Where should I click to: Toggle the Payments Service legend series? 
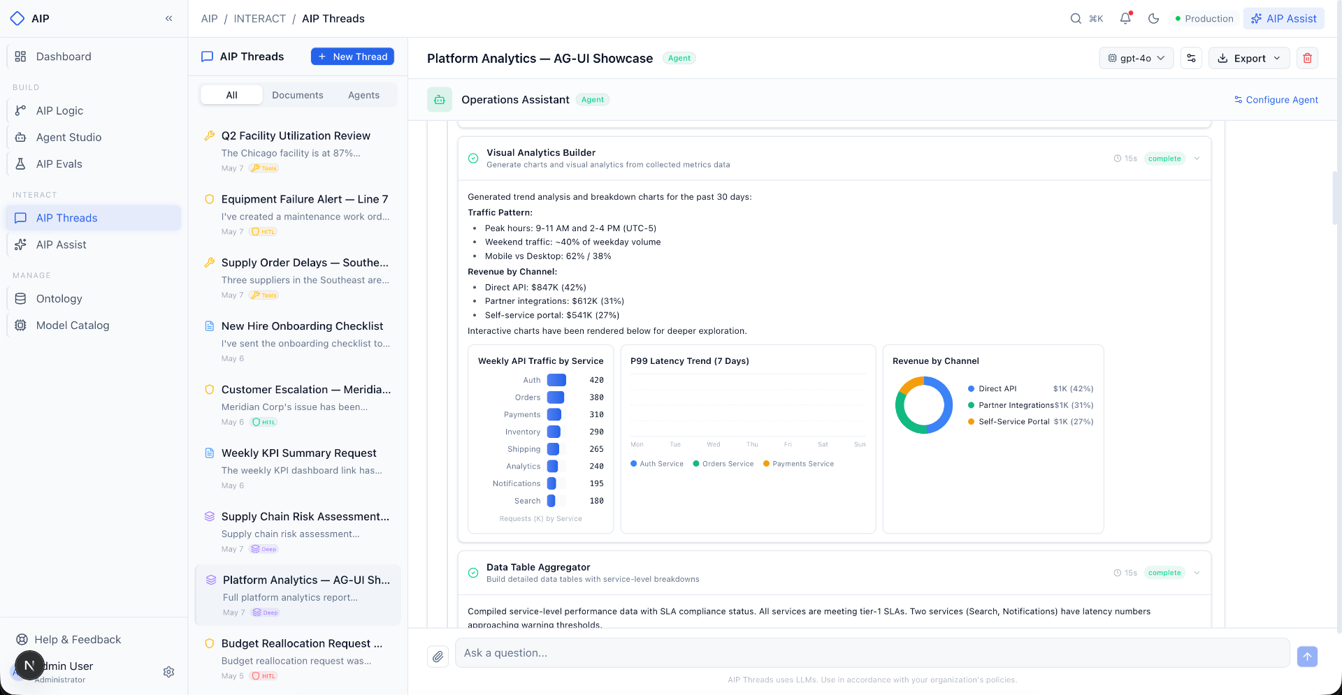click(798, 464)
